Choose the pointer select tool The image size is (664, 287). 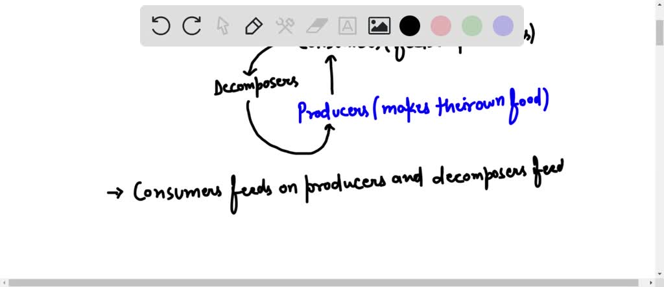point(223,26)
